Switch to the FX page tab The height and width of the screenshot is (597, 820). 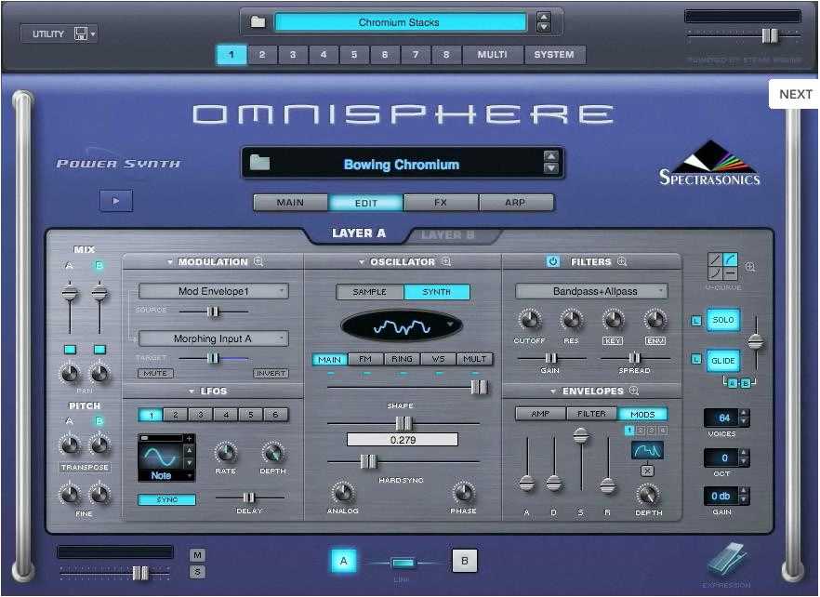[441, 202]
